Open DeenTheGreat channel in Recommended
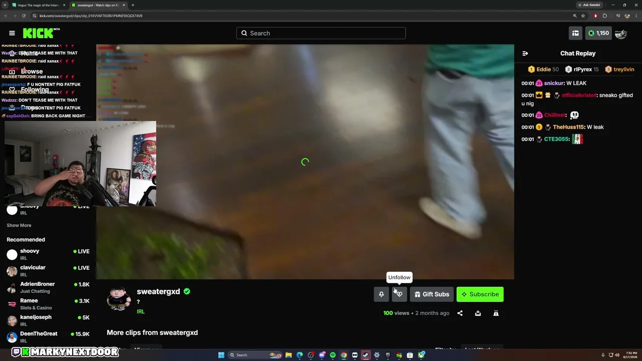This screenshot has height=361, width=642. tap(48, 337)
